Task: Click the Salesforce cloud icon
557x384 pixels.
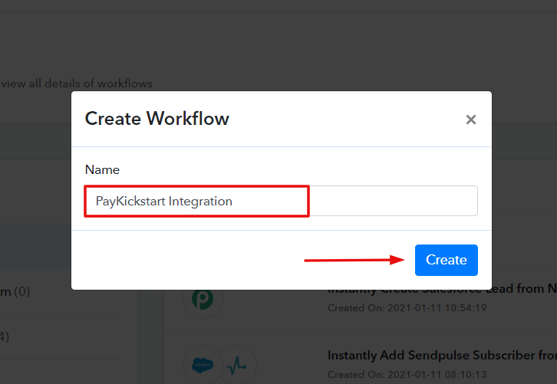Action: point(203,364)
